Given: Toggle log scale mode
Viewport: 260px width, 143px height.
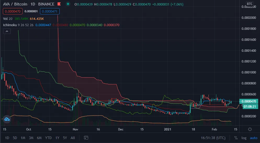Looking at the screenshot, I should 244,138.
